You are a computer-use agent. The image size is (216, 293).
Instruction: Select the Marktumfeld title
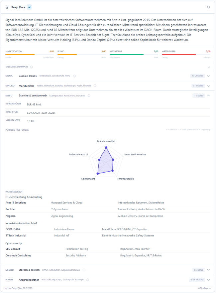[x=27, y=86]
